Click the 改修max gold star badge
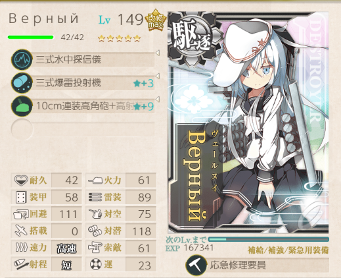 click(x=156, y=20)
